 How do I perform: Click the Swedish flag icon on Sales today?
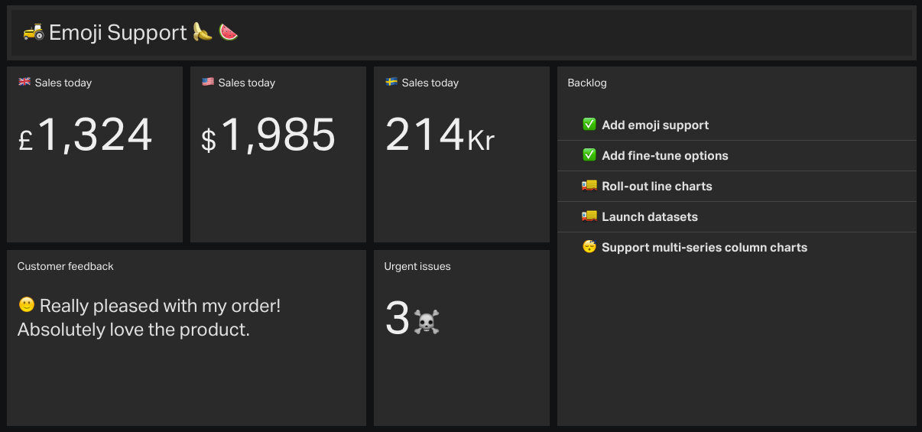click(x=391, y=82)
